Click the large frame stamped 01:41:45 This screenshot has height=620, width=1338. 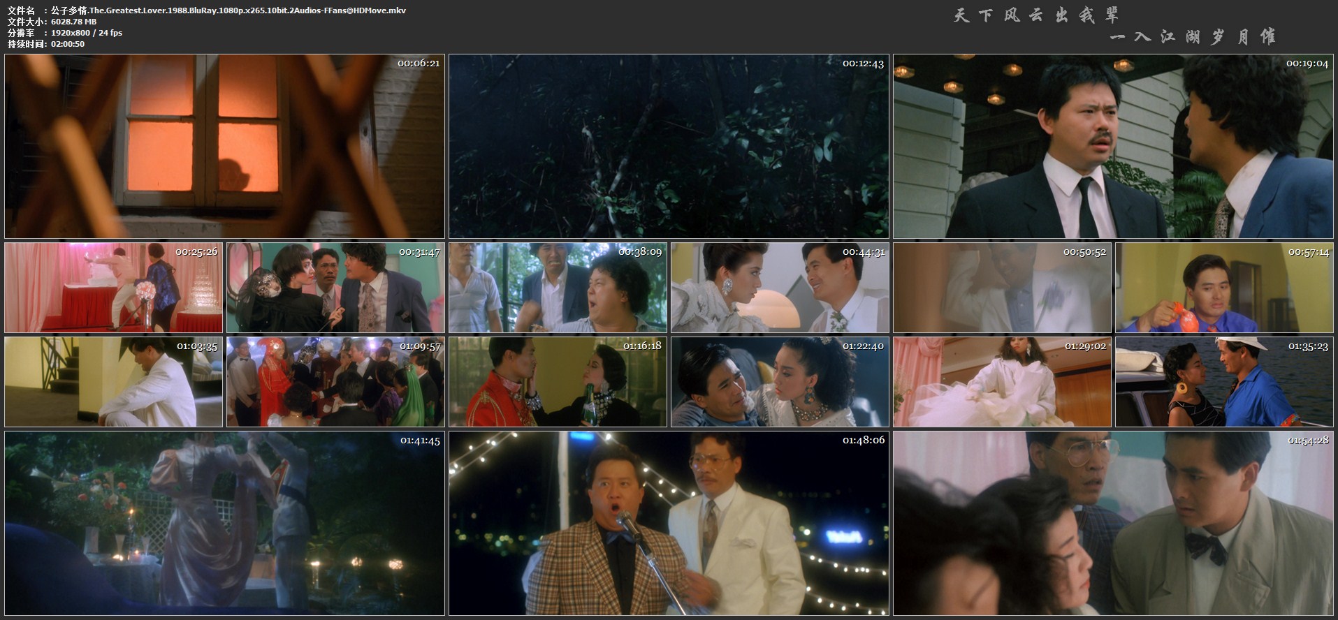click(x=224, y=523)
